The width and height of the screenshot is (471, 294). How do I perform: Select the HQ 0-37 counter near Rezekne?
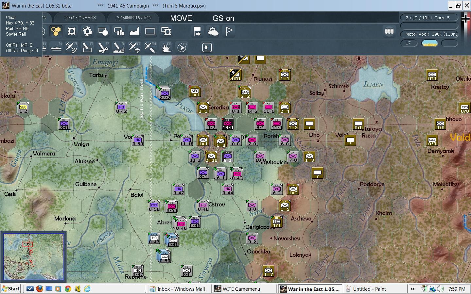[138, 271]
